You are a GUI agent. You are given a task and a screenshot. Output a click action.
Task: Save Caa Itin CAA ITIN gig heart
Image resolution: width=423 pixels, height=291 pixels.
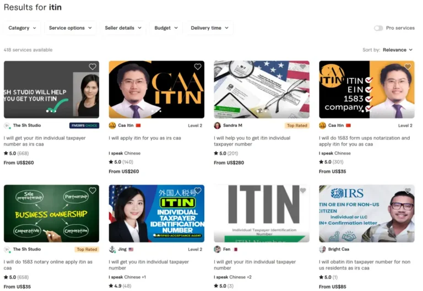click(x=198, y=66)
